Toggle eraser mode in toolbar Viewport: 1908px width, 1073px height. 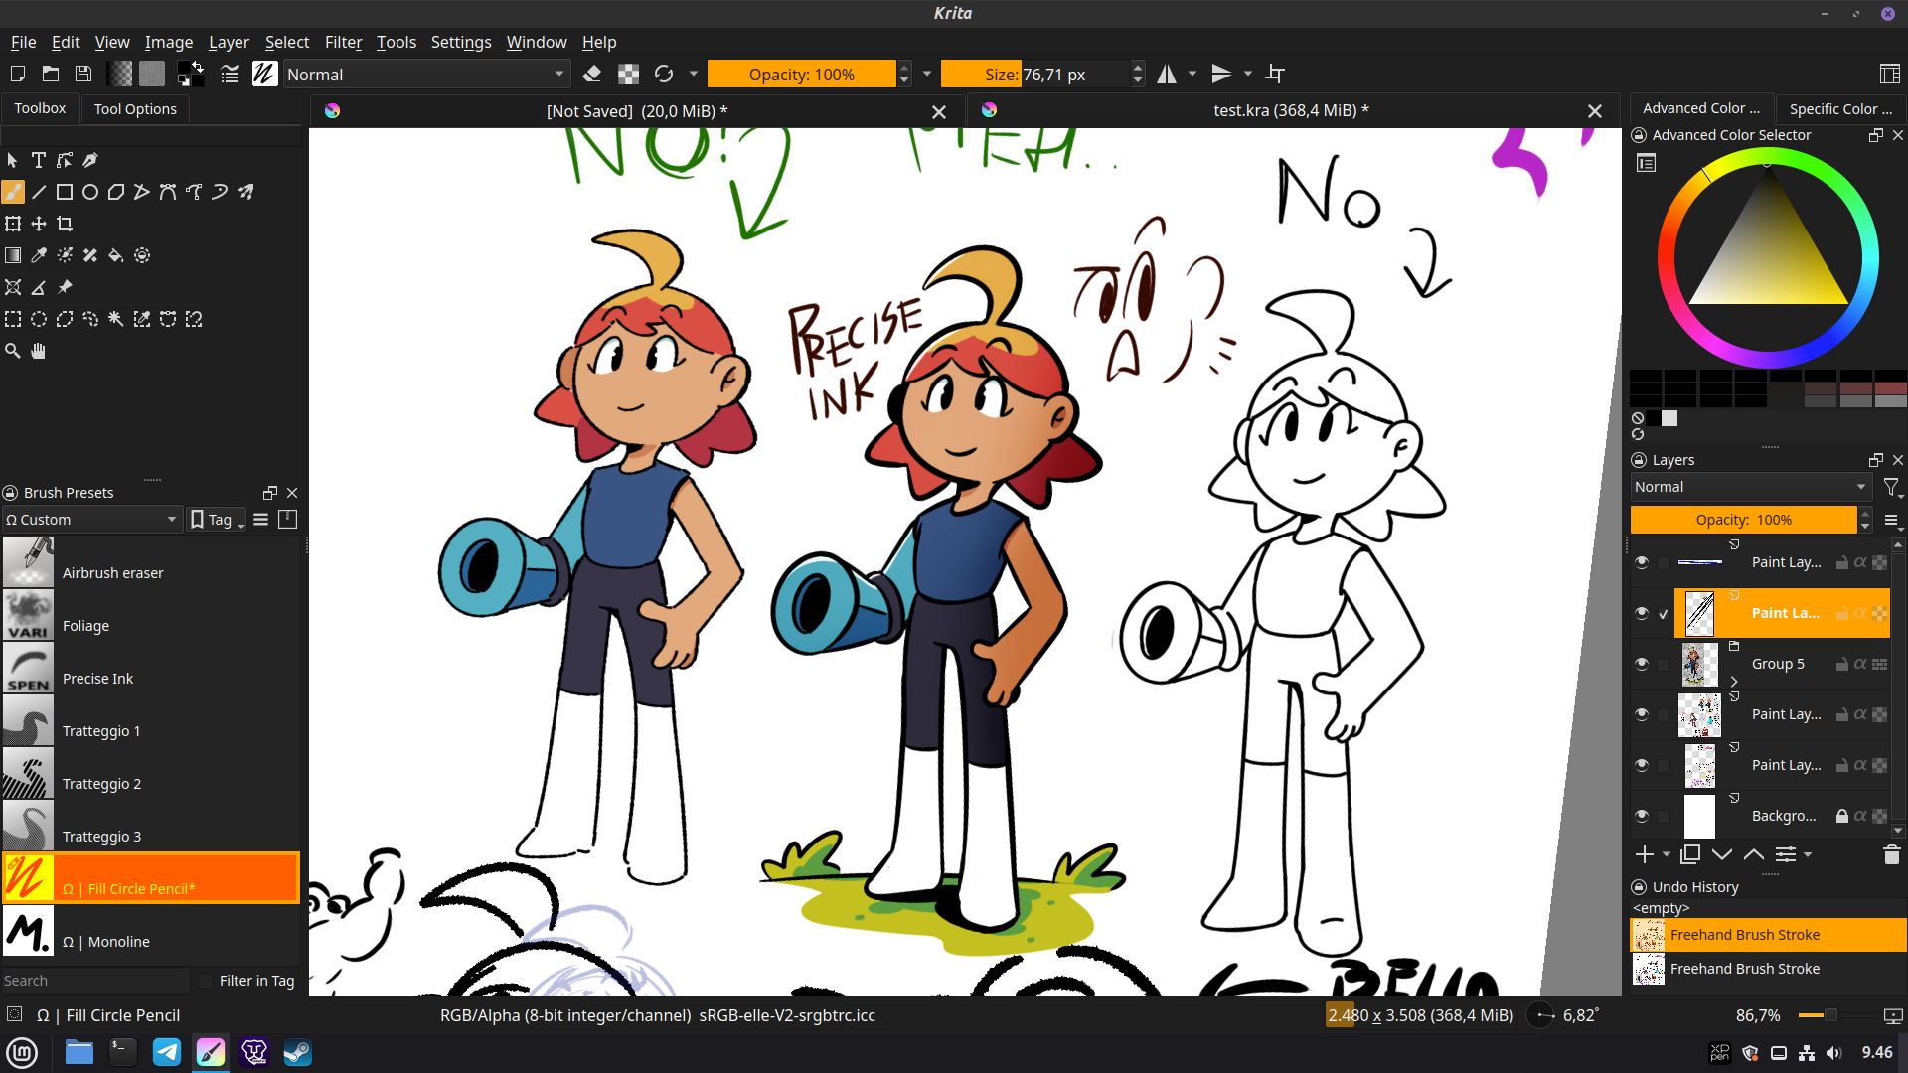(x=592, y=75)
